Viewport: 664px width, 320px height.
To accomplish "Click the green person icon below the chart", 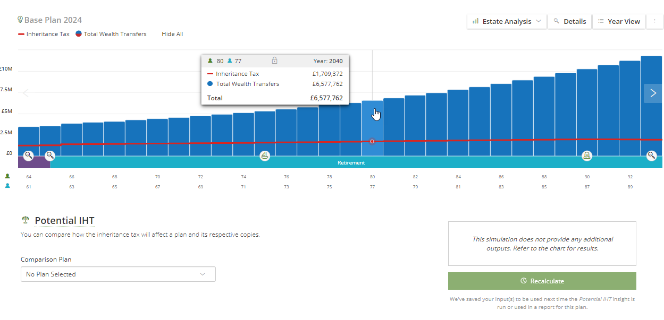I will [x=7, y=176].
